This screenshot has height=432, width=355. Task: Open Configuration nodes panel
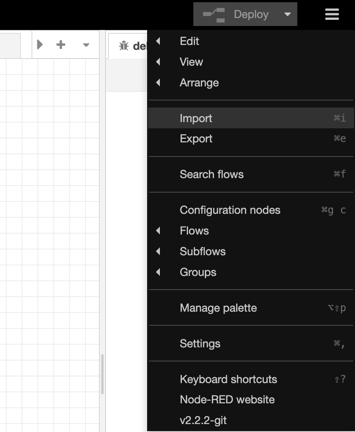230,210
